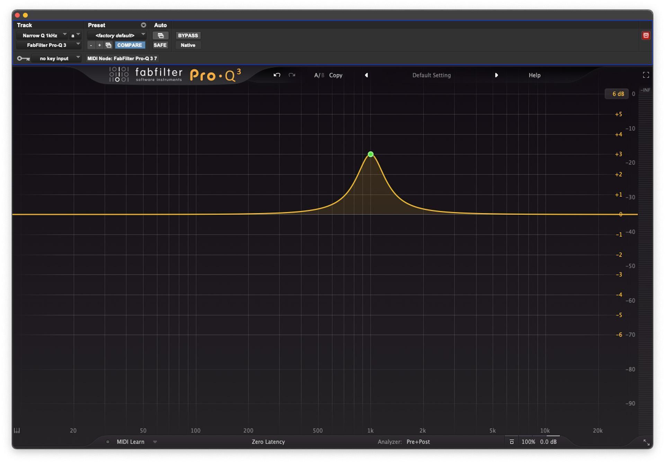Click the COMPARE button
This screenshot has width=665, height=463.
pyautogui.click(x=130, y=45)
